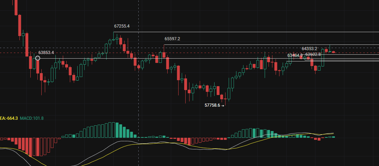Select the horizontal ray below the 67255.4 label
This screenshot has height=166, width=379.
click(x=246, y=32)
